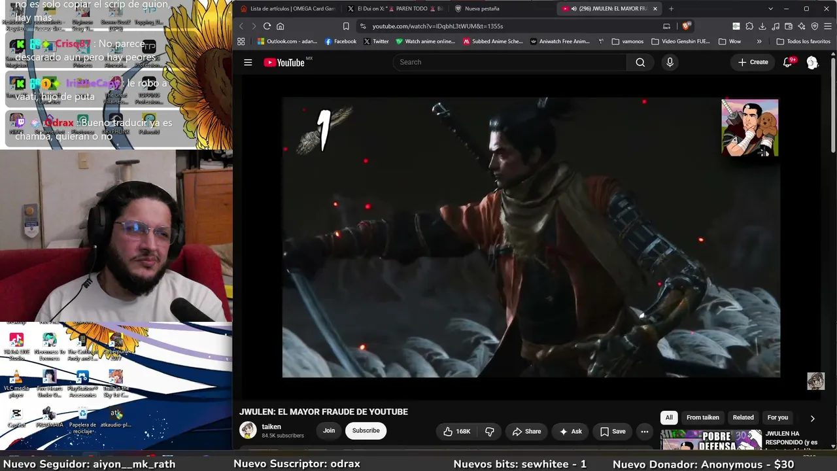Click the Join channel button
The image size is (837, 471).
pyautogui.click(x=329, y=430)
